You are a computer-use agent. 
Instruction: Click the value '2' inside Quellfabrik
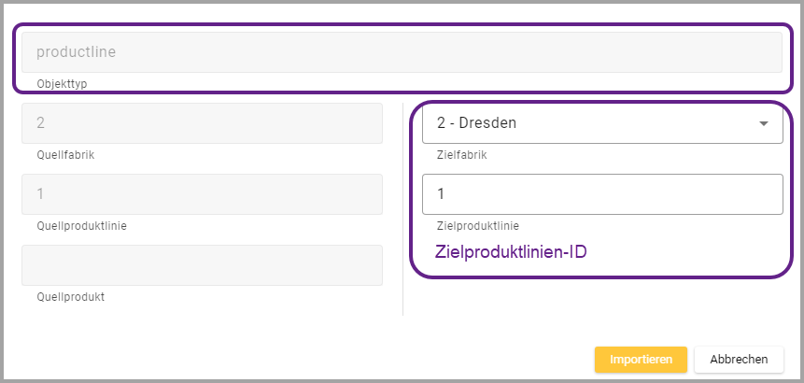tap(41, 123)
